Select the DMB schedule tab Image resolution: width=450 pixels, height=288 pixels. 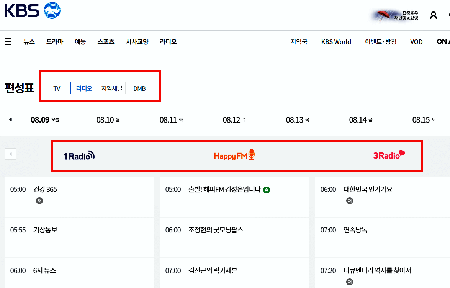(139, 88)
